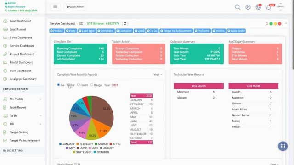This screenshot has height=165, width=294.
Task: Open the user profile avatar
Action: point(281,7)
